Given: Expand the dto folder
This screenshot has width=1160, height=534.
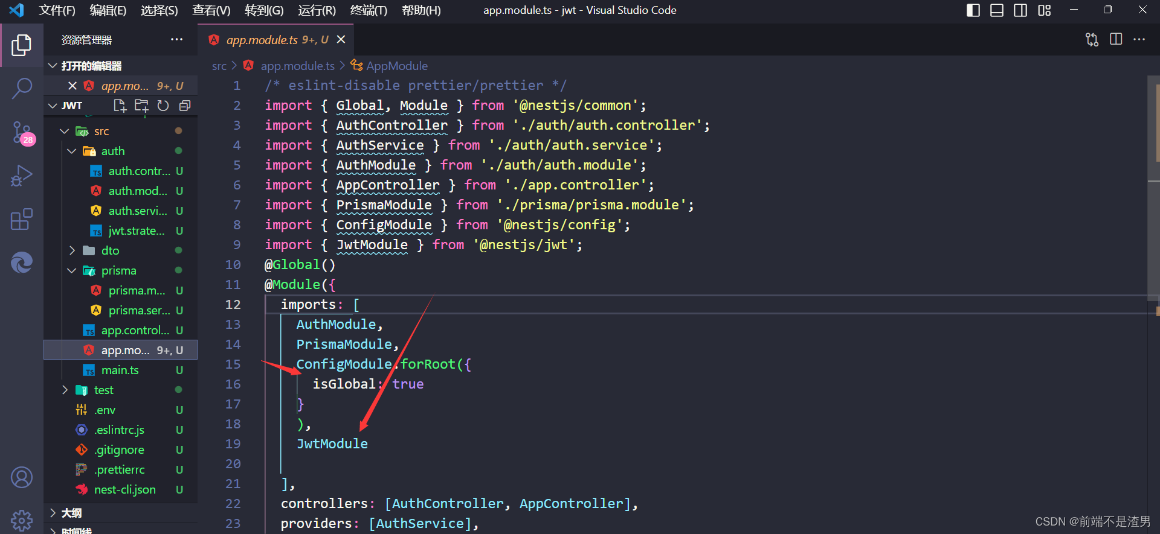Looking at the screenshot, I should [71, 250].
